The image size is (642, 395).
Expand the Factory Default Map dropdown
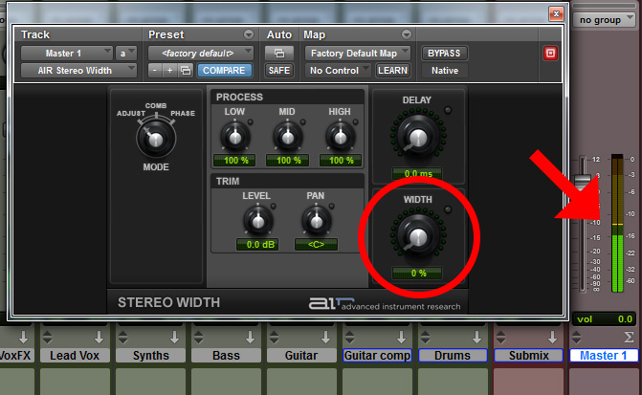coord(358,53)
